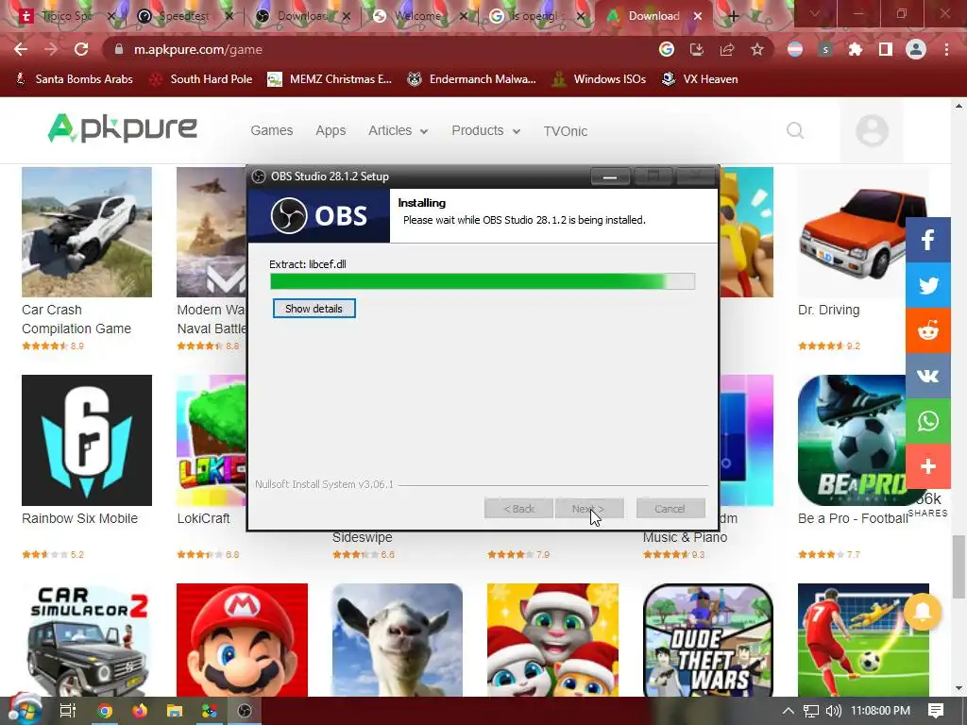This screenshot has width=967, height=725.
Task: Open the Chrome three-dot menu
Action: point(946,49)
